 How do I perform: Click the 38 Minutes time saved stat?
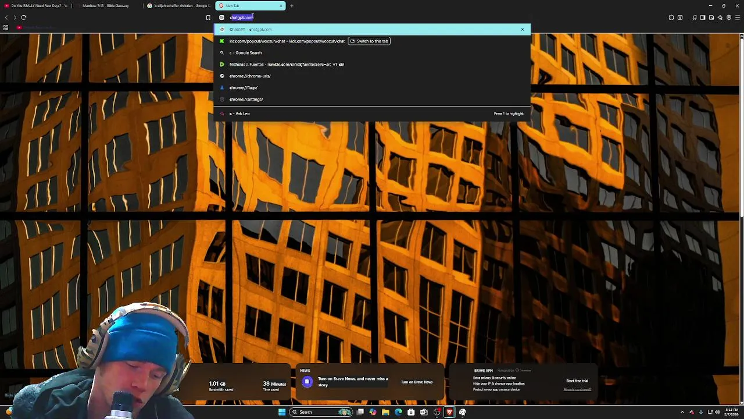coord(274,386)
